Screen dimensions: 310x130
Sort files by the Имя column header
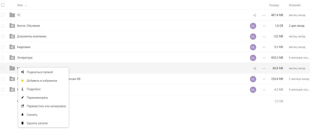pos(20,5)
